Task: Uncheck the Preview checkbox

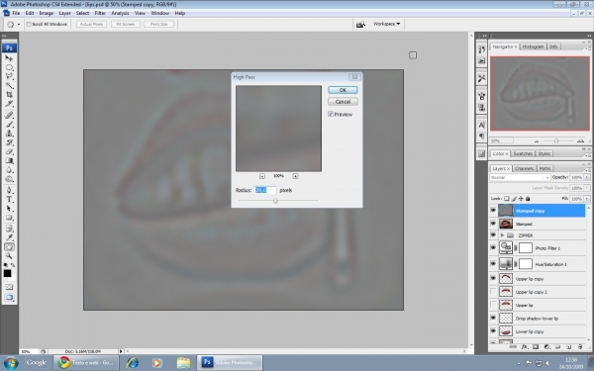Action: (331, 114)
